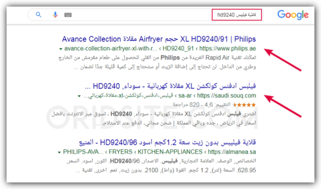The height and width of the screenshot is (189, 321).
Task: Open the on-screen keyboard icon
Action: [68, 15]
